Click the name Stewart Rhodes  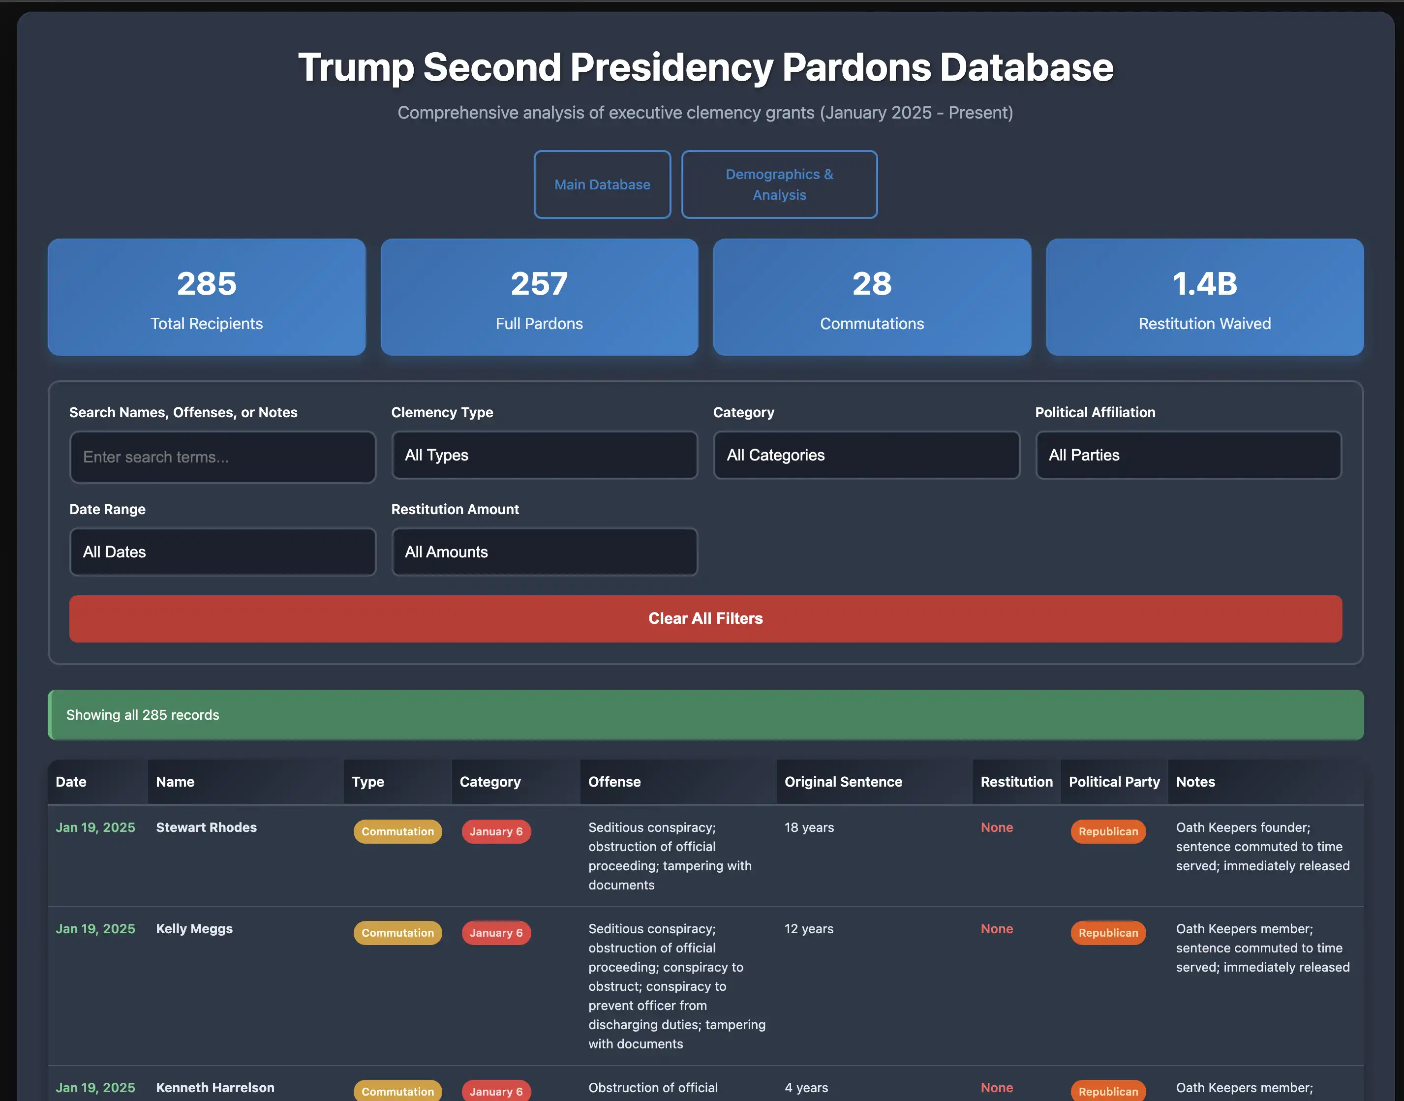pos(206,827)
